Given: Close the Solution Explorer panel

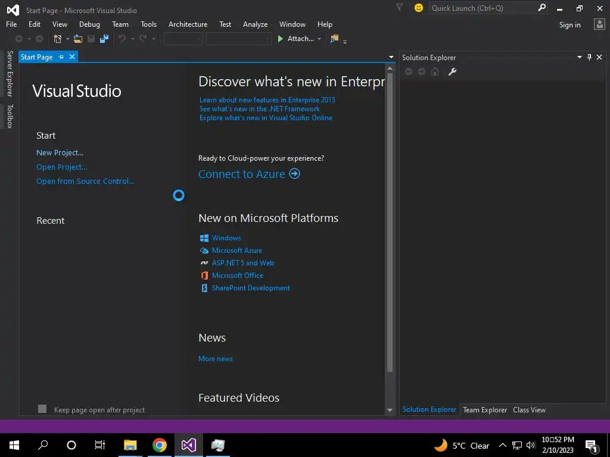Looking at the screenshot, I should tap(599, 58).
